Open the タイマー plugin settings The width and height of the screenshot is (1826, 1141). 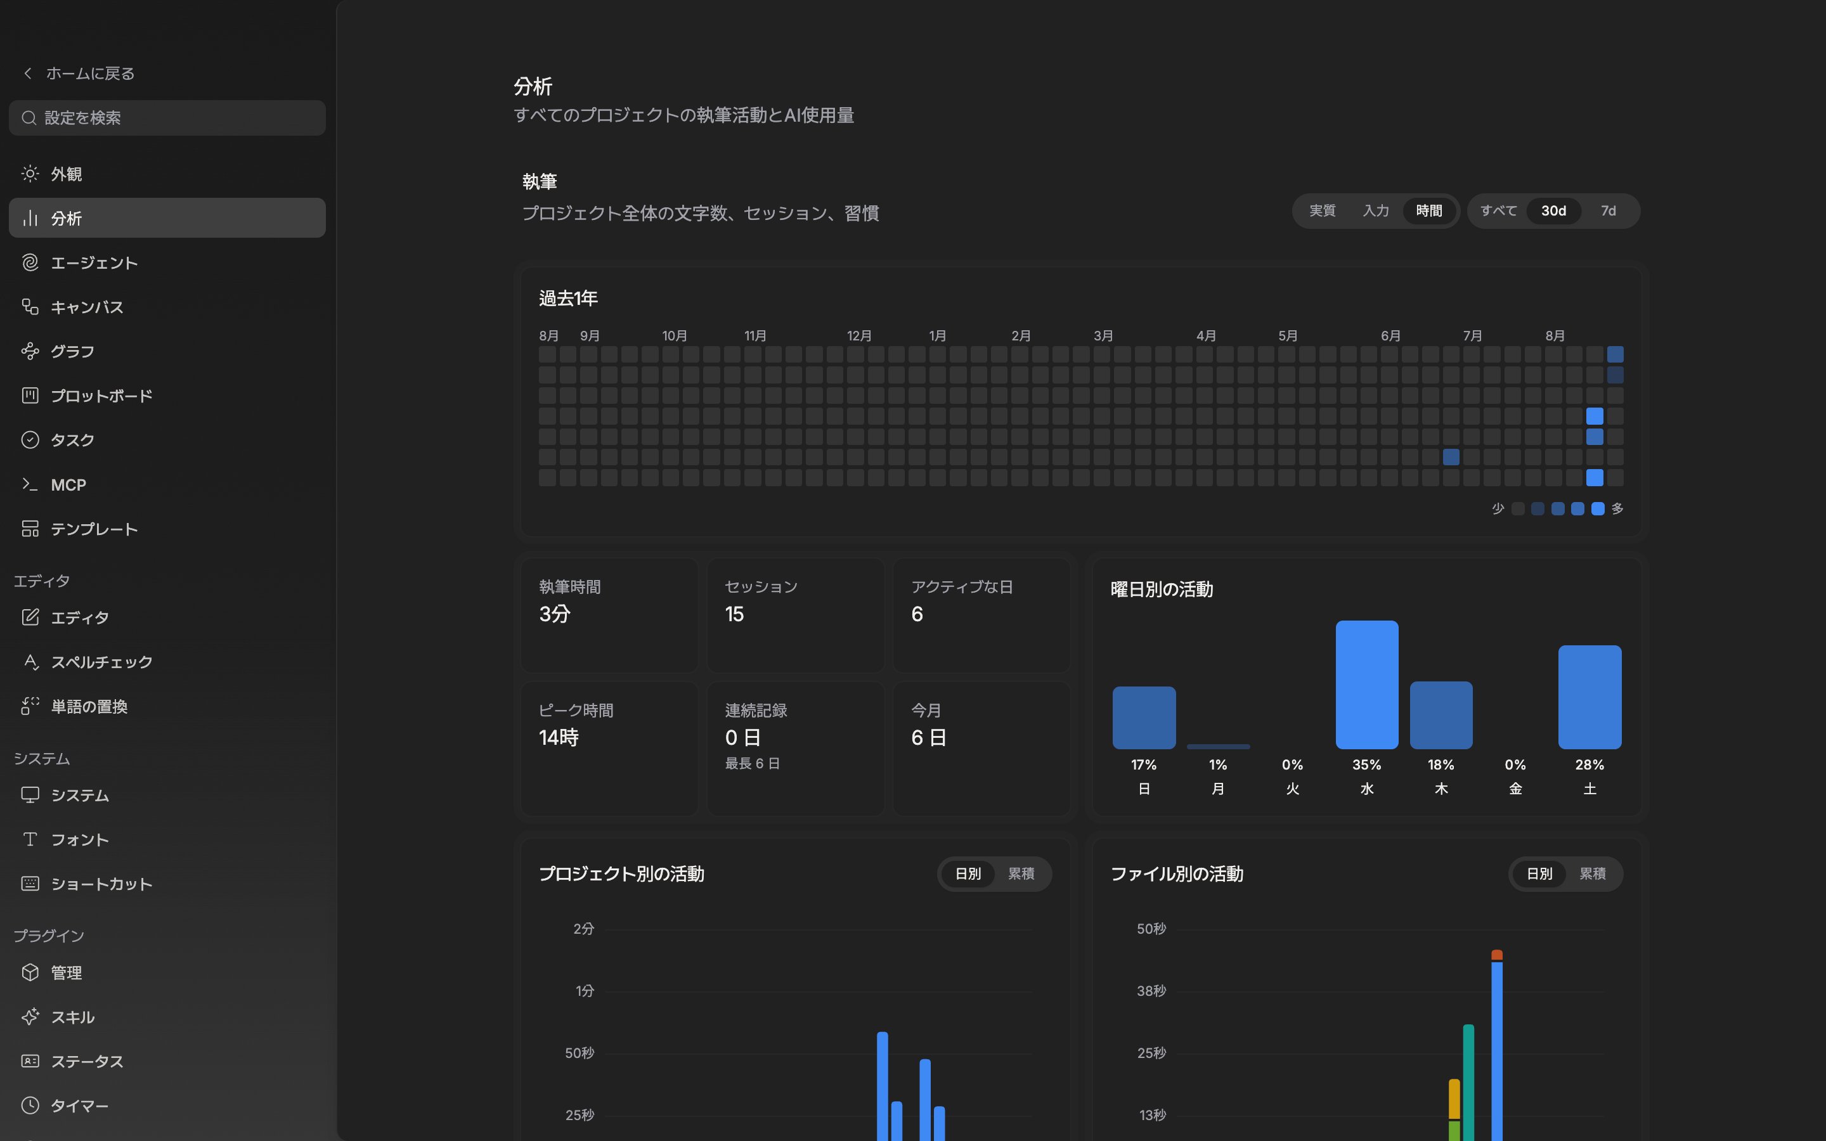click(x=167, y=1106)
